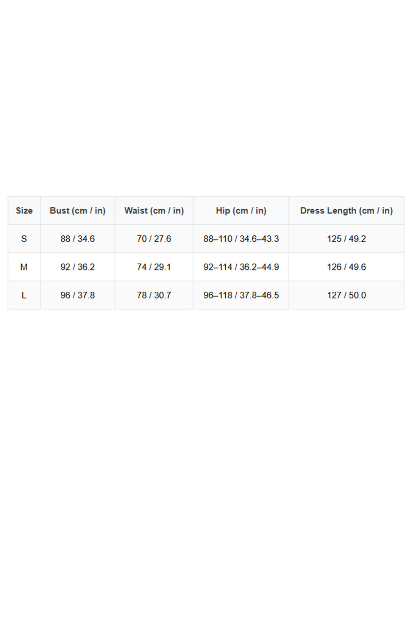
Task: Click hip range 96–118 cell
Action: [x=241, y=295]
